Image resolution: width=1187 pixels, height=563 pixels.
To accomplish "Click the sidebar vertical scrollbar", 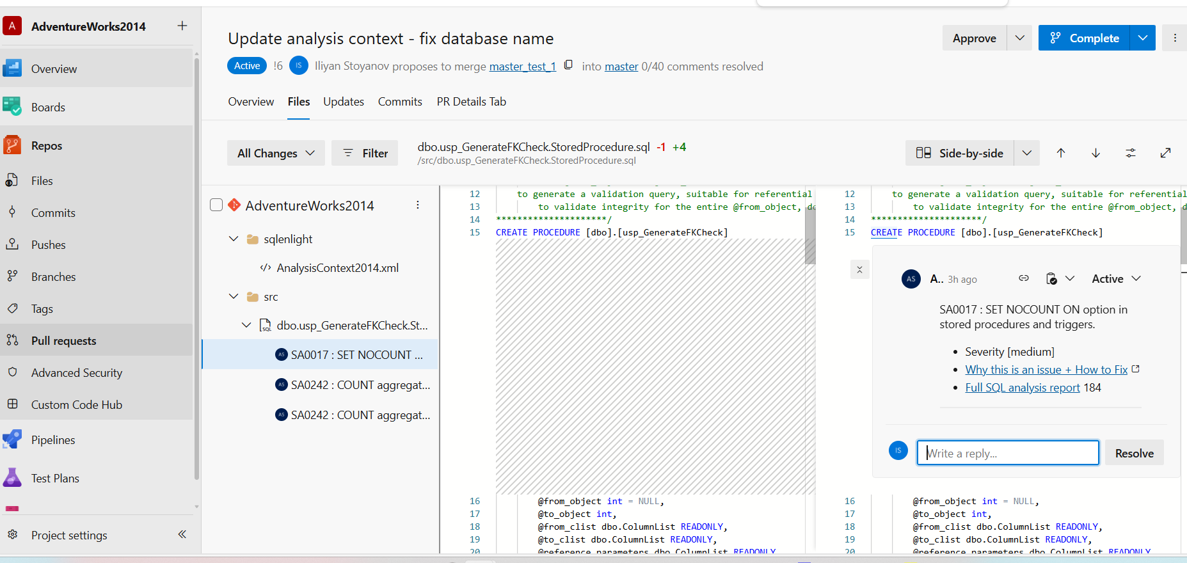I will [196, 269].
